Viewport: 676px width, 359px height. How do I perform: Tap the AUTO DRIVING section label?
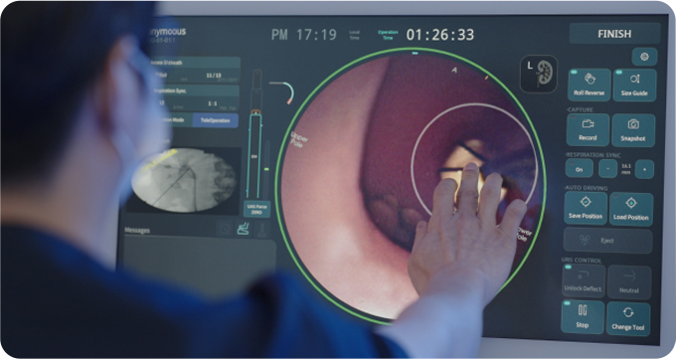586,188
